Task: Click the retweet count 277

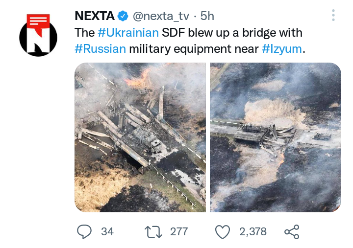Action: point(179,231)
